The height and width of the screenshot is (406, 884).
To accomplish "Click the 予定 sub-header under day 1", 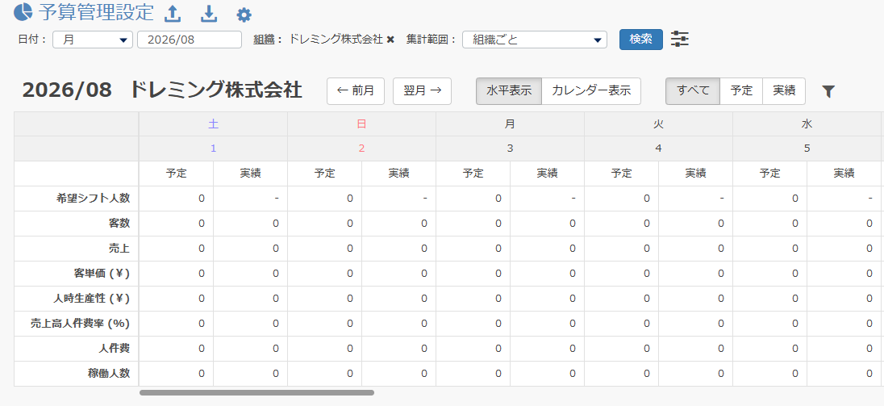I will click(177, 174).
